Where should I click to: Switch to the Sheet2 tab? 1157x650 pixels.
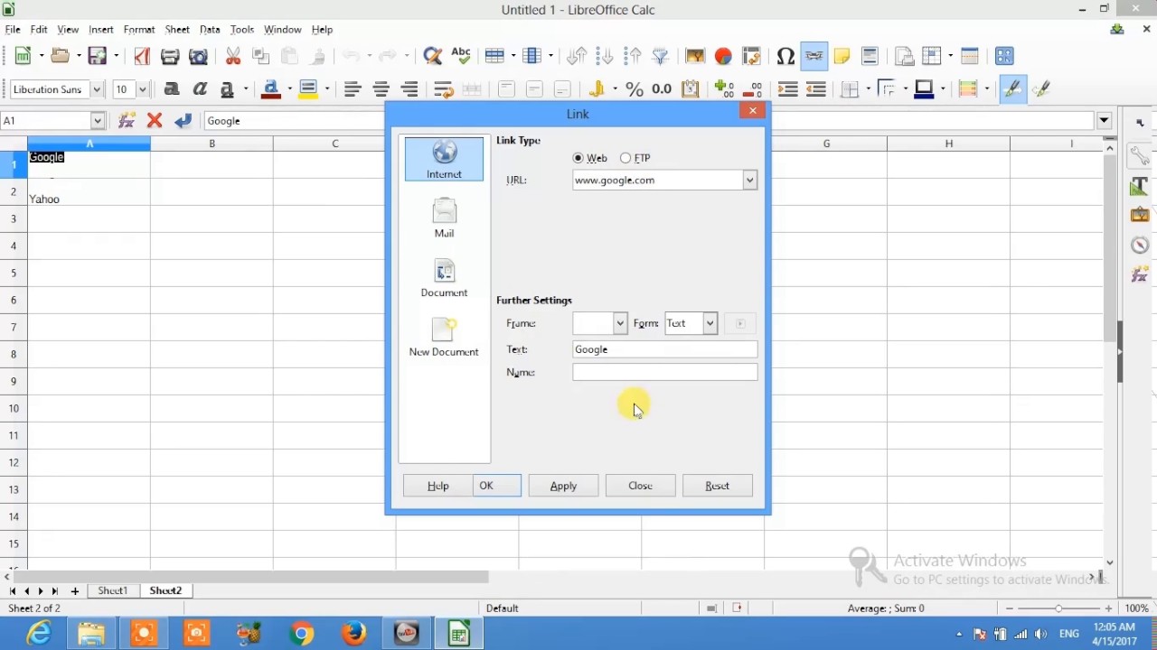(165, 590)
